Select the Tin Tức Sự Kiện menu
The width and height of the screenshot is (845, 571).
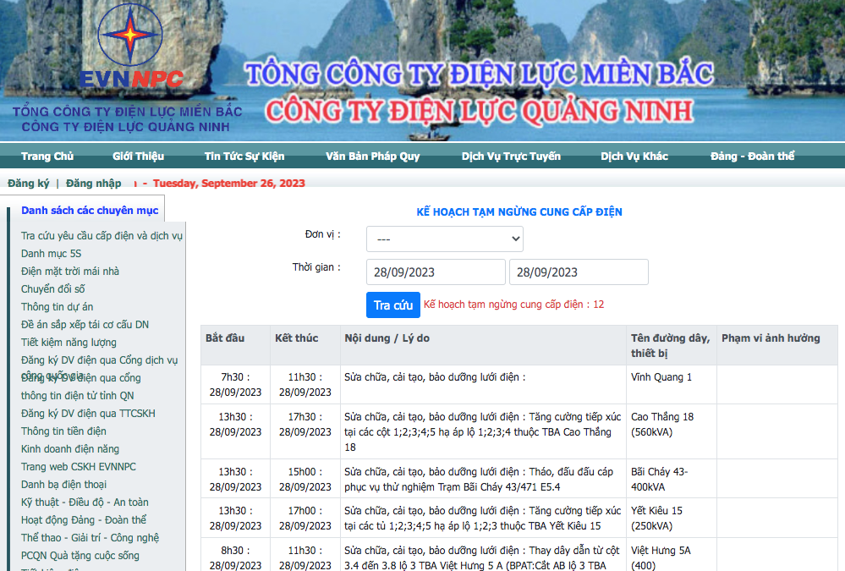point(244,156)
